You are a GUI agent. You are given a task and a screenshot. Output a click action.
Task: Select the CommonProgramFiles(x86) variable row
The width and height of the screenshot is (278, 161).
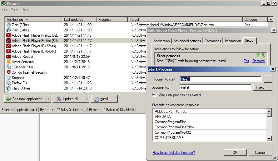210,127
